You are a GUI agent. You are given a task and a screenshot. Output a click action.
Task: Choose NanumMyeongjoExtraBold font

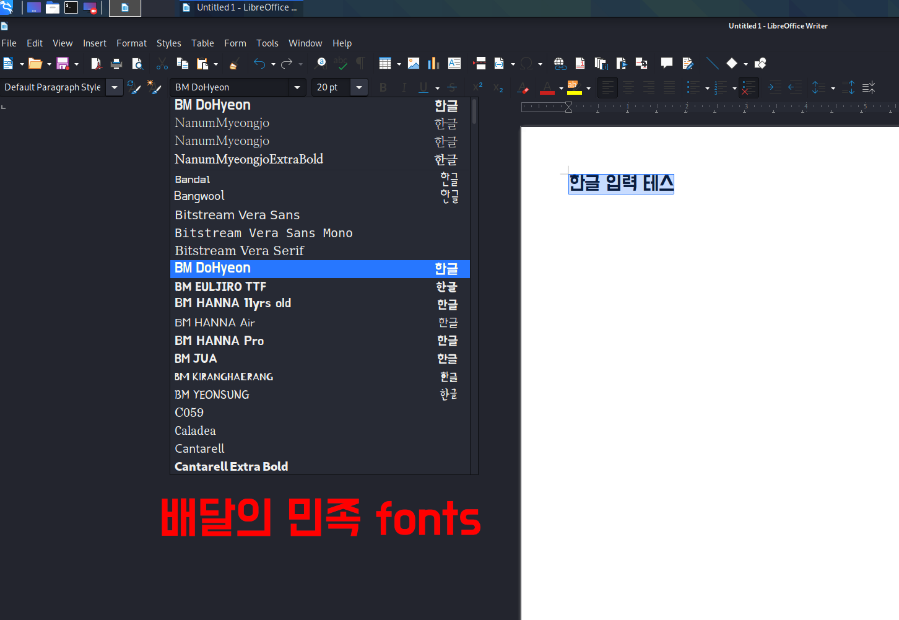click(x=319, y=159)
